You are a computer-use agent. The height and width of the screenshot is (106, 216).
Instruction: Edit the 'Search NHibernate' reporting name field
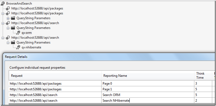coord(148,101)
